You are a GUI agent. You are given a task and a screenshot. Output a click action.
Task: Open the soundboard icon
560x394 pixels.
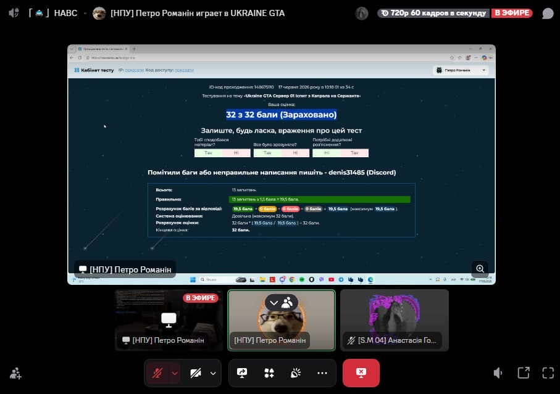click(295, 373)
